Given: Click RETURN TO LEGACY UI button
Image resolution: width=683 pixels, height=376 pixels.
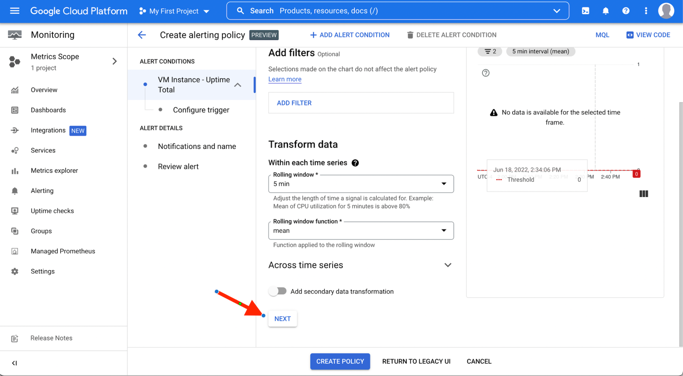Looking at the screenshot, I should point(416,361).
